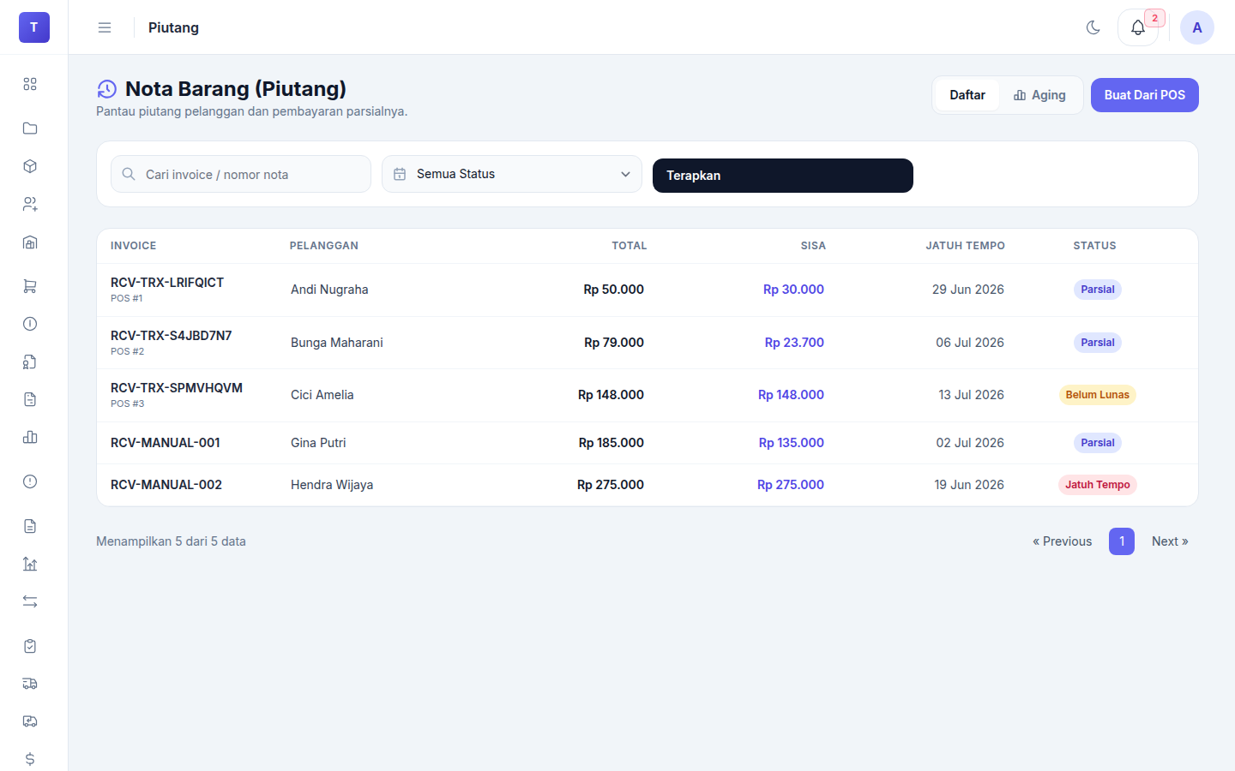This screenshot has width=1235, height=771.
Task: Open the dollar sign icon in sidebar
Action: [x=30, y=759]
